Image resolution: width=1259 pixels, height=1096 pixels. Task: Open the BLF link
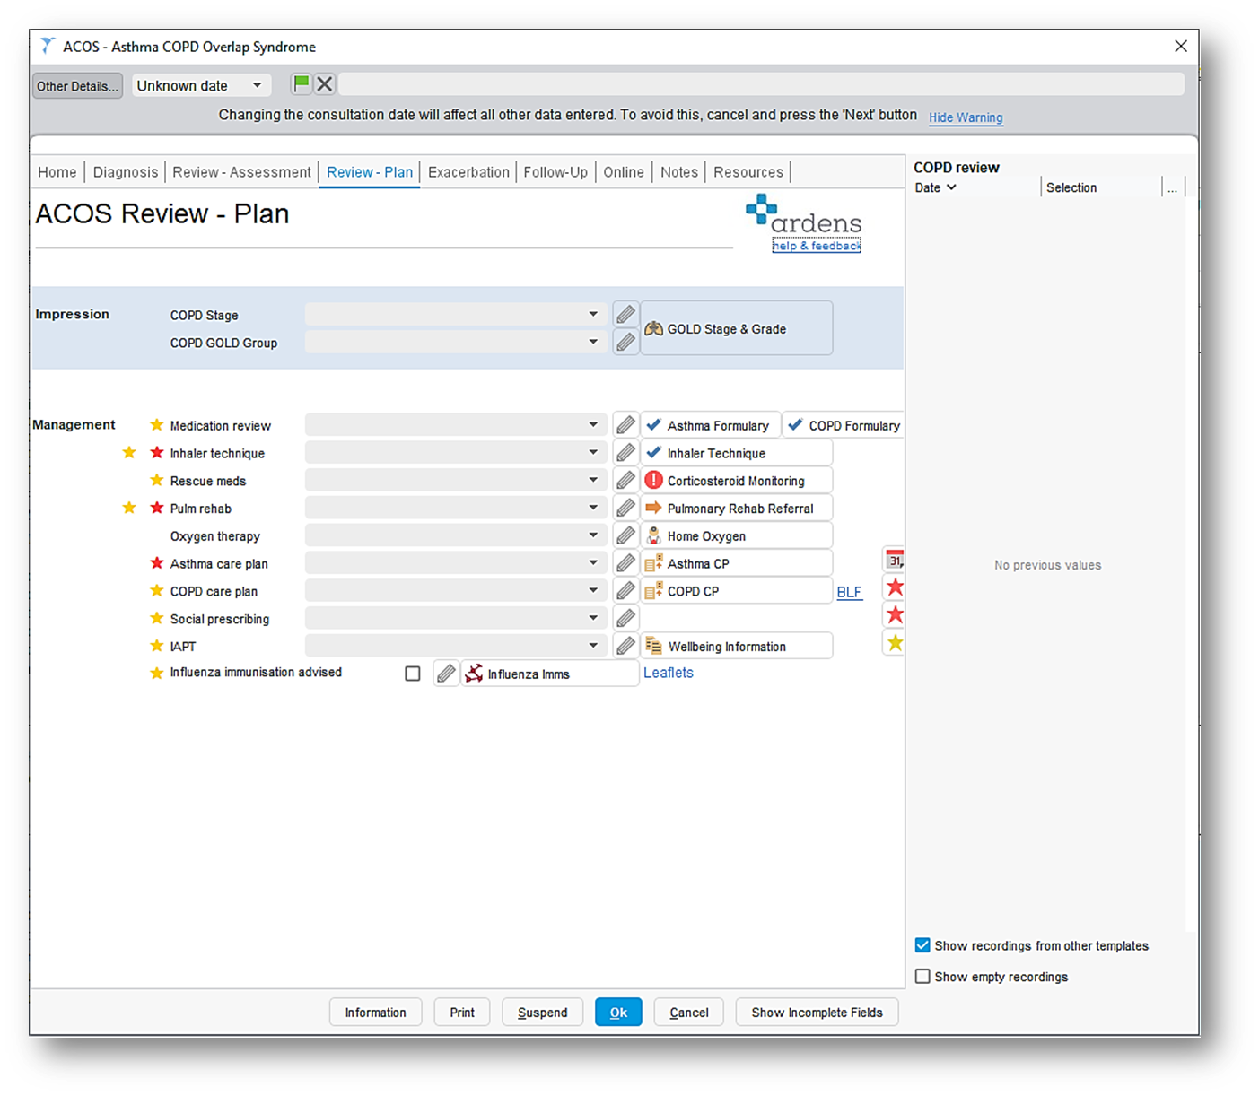click(849, 592)
